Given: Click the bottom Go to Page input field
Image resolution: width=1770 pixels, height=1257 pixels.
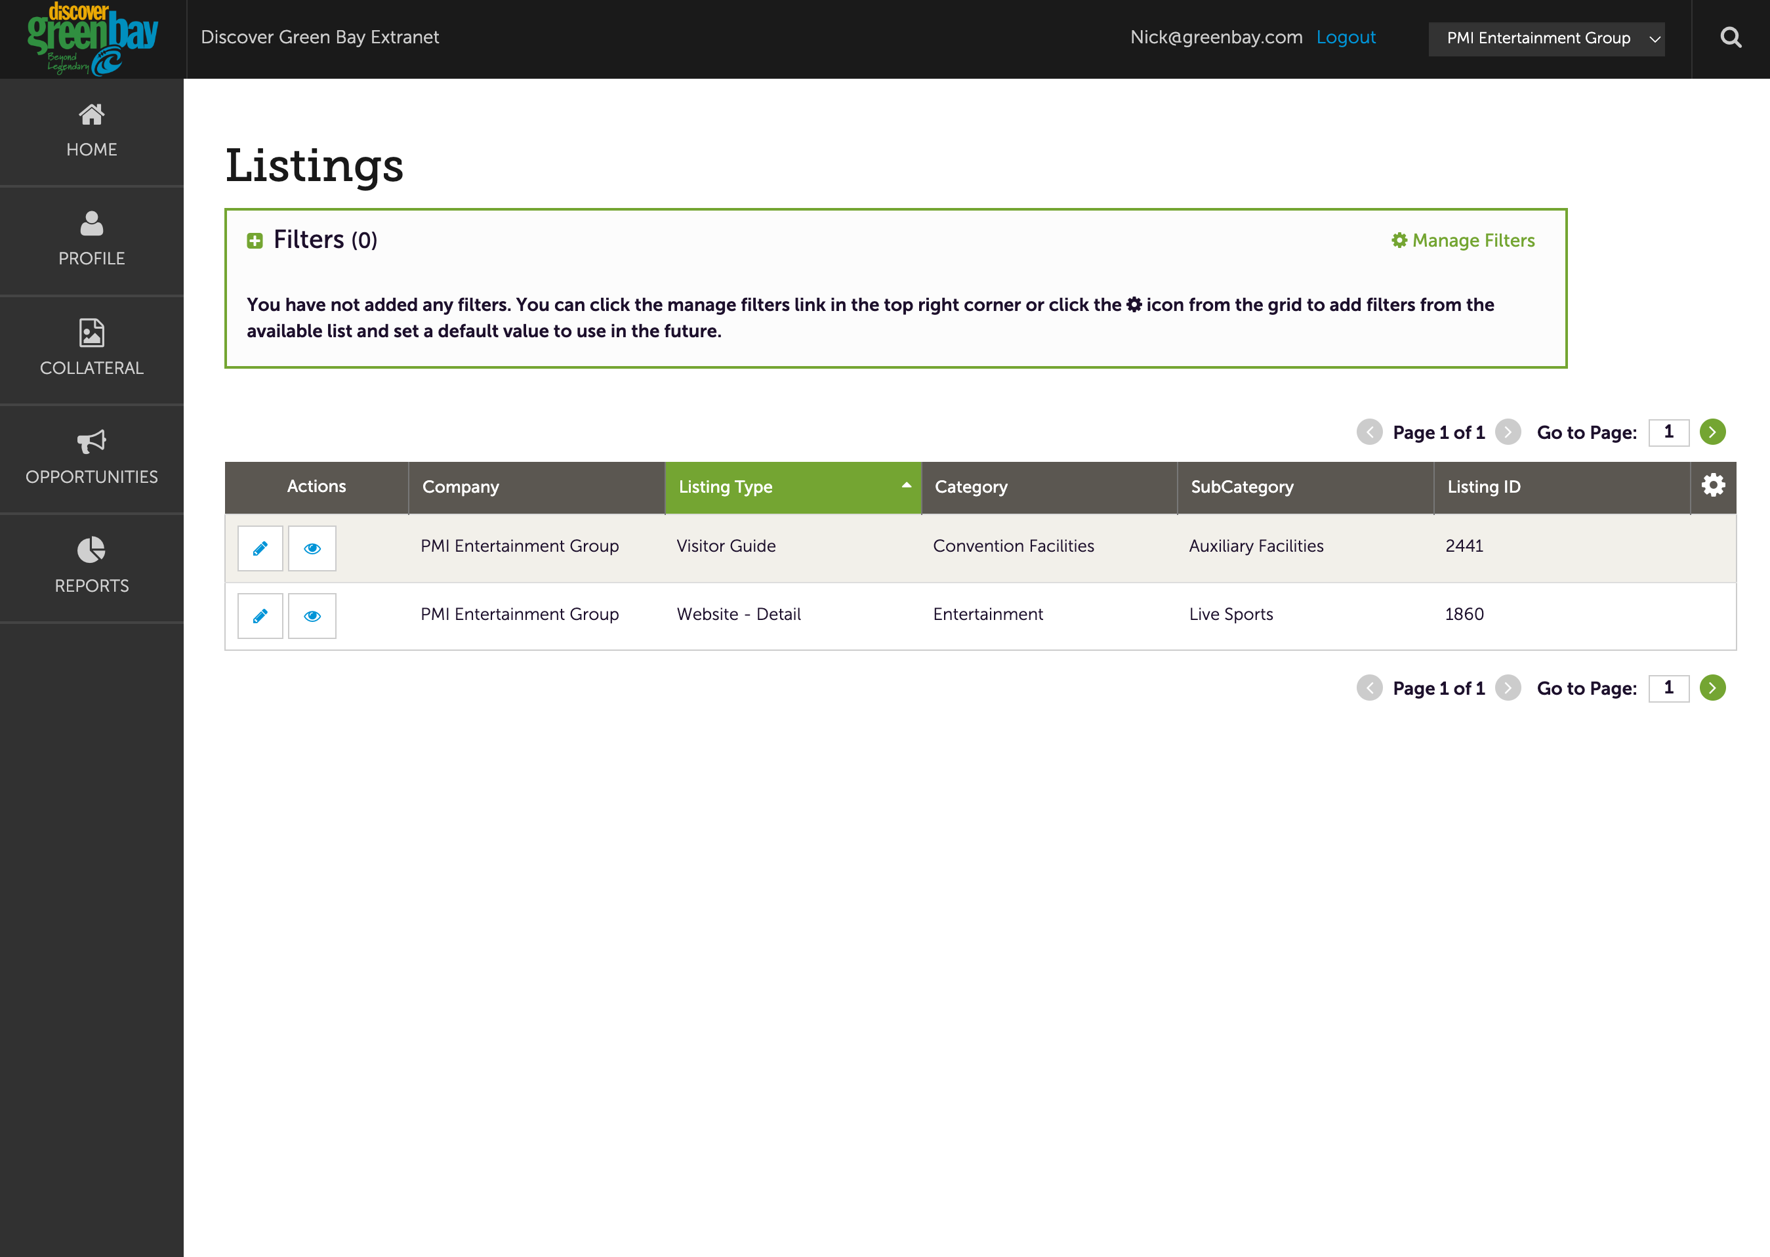Looking at the screenshot, I should [x=1668, y=688].
